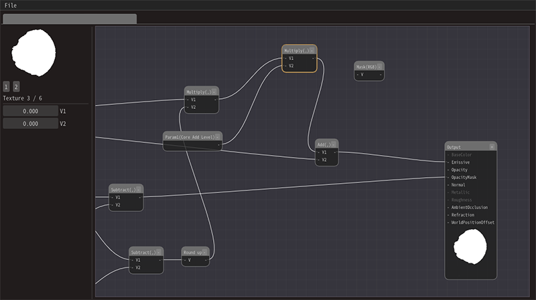This screenshot has width=536, height=300.
Task: Click the Mask(RGB) node's V input pin
Action: (x=357, y=75)
